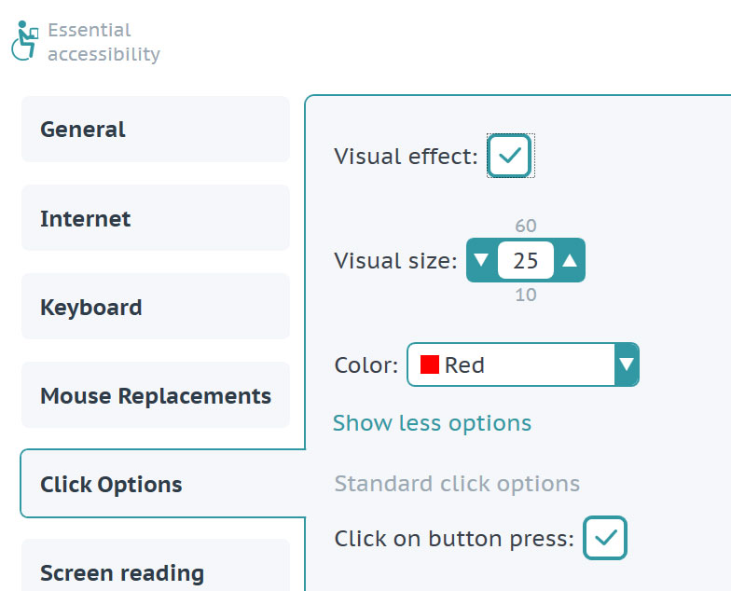Open Mouse Replacements tab
The height and width of the screenshot is (591, 731).
[x=156, y=395]
